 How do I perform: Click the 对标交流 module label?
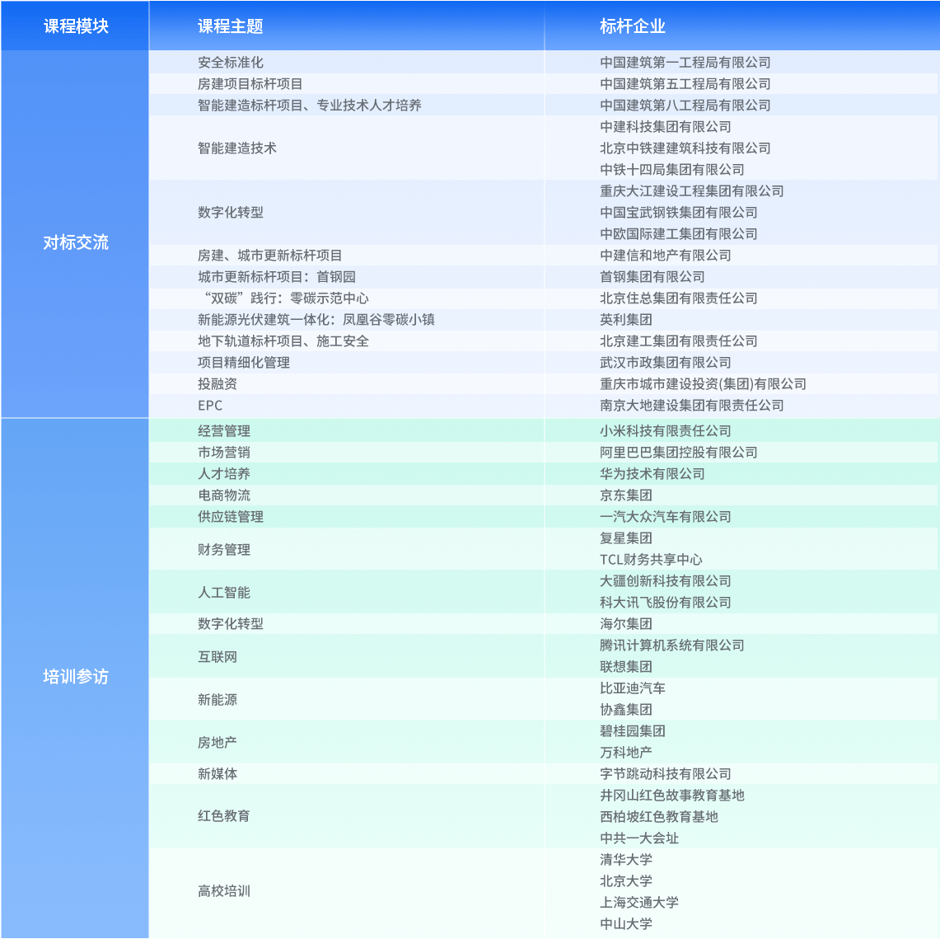[73, 243]
